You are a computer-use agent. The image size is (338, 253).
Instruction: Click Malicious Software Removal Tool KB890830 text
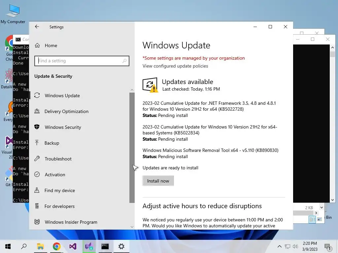[210, 150]
